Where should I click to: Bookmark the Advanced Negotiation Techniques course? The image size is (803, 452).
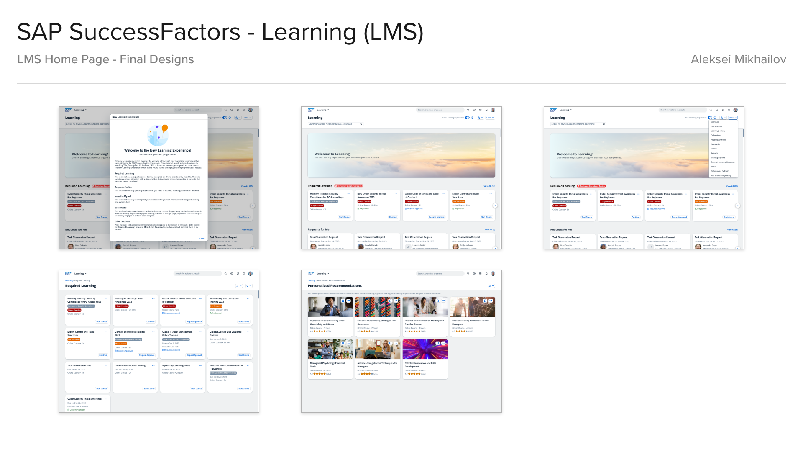tap(390, 343)
